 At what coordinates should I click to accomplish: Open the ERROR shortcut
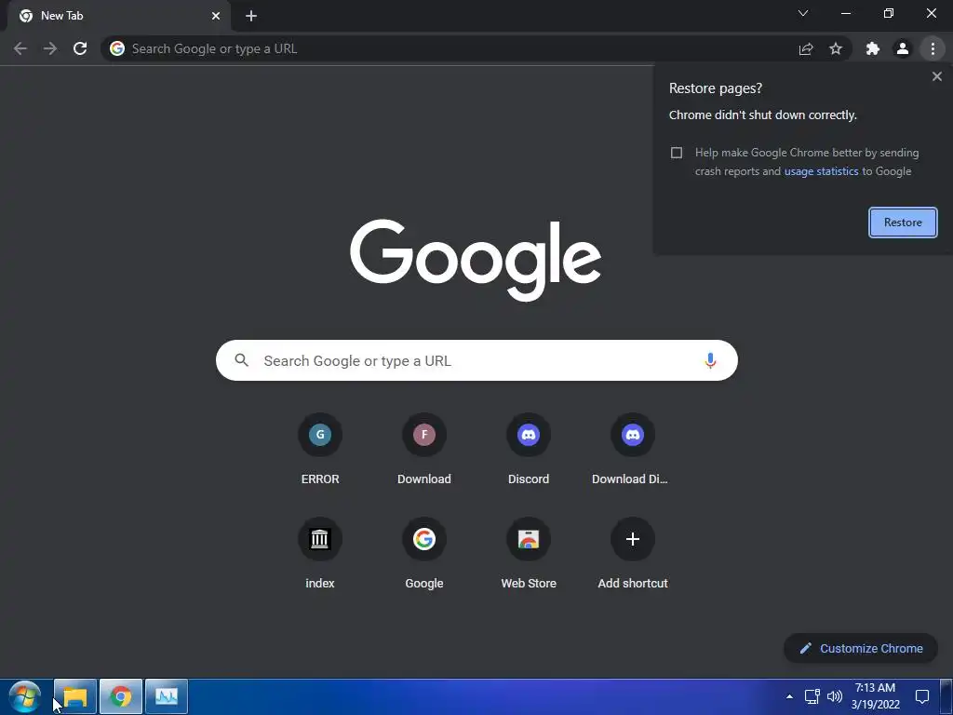(x=320, y=450)
